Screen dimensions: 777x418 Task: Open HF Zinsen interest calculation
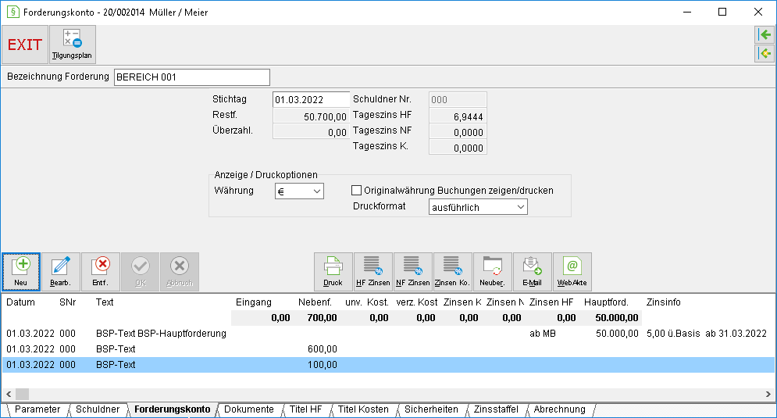tap(373, 272)
